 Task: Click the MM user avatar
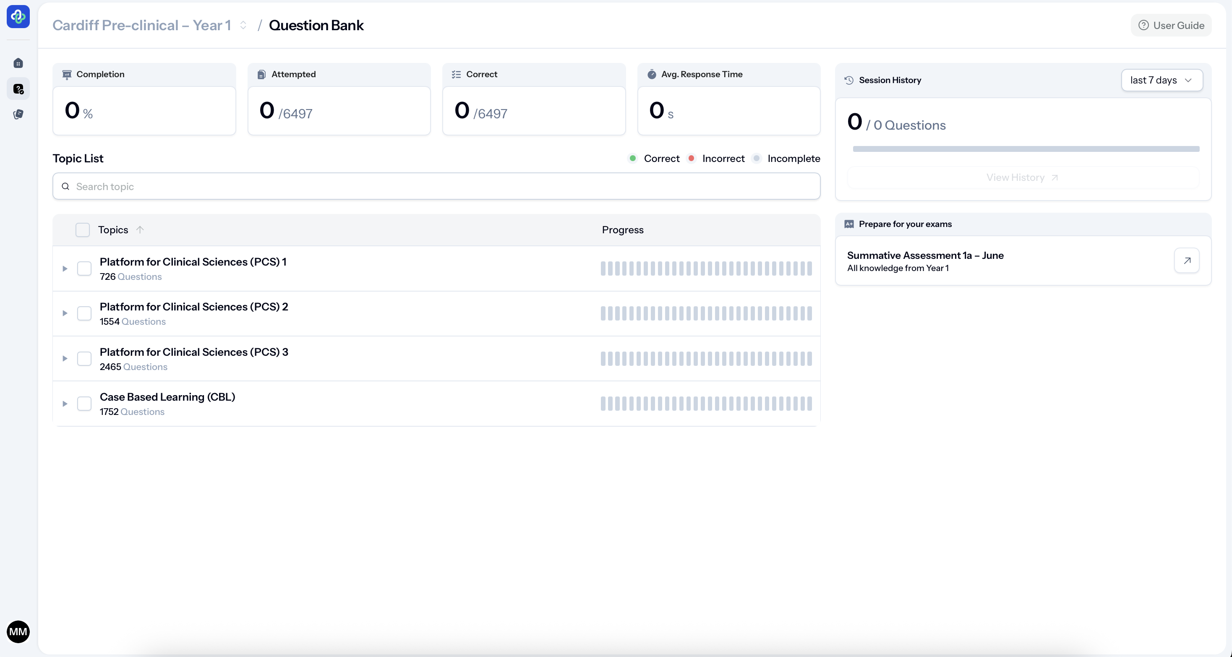tap(18, 632)
